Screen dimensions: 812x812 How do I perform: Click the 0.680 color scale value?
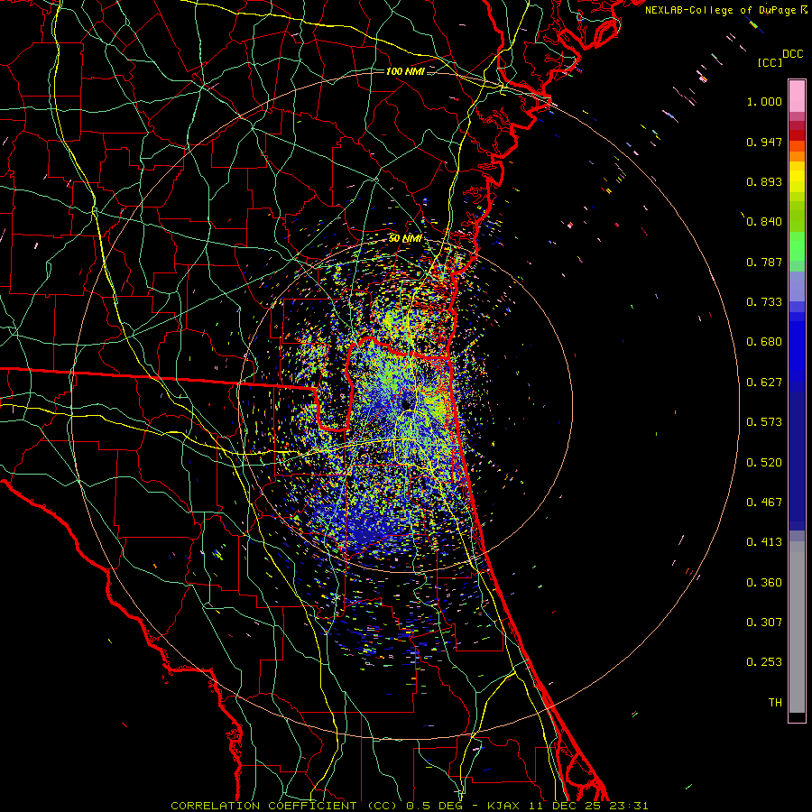(764, 342)
